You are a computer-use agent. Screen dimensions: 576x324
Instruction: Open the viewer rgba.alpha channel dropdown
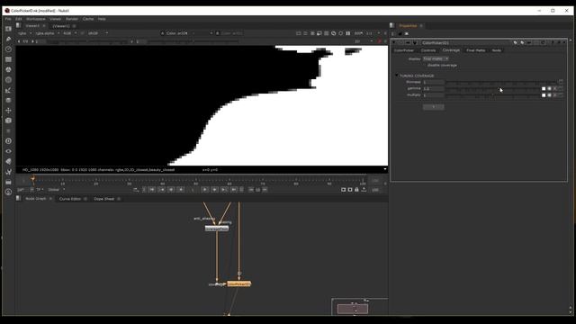[48, 33]
